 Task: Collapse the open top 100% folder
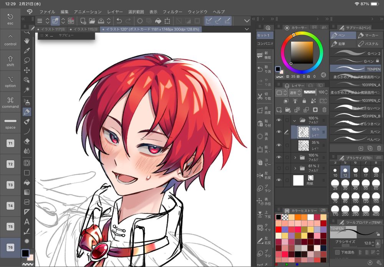pos(295,120)
